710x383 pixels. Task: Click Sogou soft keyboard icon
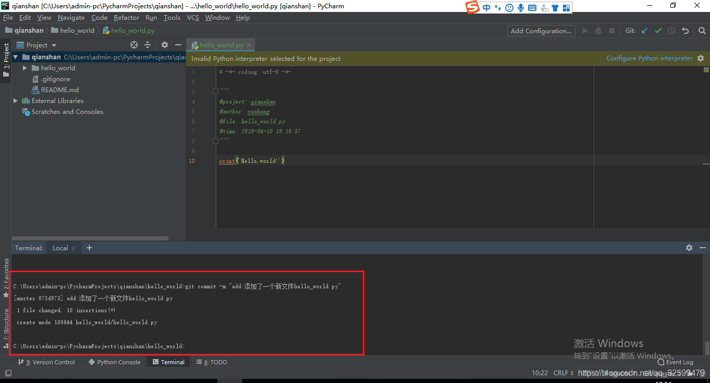click(x=532, y=7)
